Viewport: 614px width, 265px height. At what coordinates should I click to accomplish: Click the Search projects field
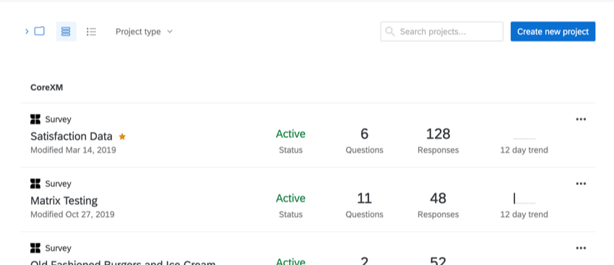441,31
